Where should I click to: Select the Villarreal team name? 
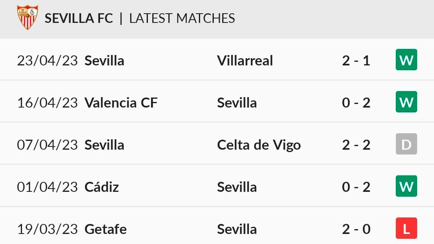point(245,61)
